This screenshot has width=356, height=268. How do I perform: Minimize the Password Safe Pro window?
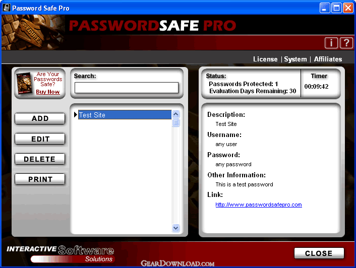click(325, 8)
